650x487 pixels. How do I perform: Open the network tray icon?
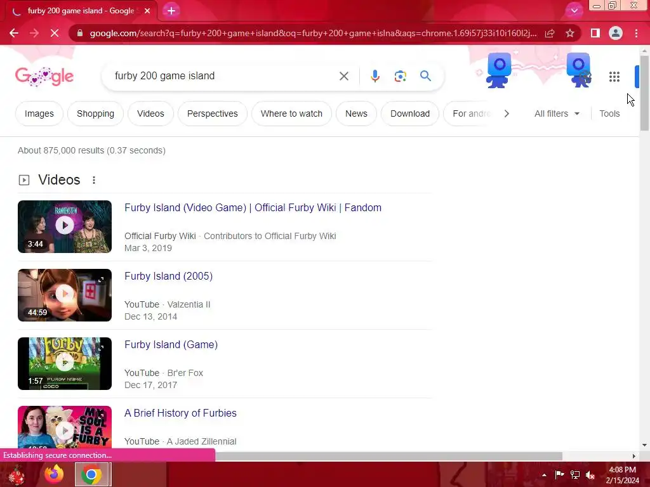[575, 475]
